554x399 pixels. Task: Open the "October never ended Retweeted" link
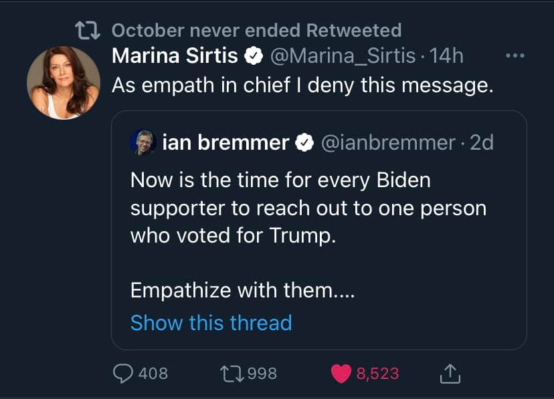tap(256, 31)
